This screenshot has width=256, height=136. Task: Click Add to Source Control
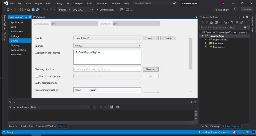coord(214,132)
